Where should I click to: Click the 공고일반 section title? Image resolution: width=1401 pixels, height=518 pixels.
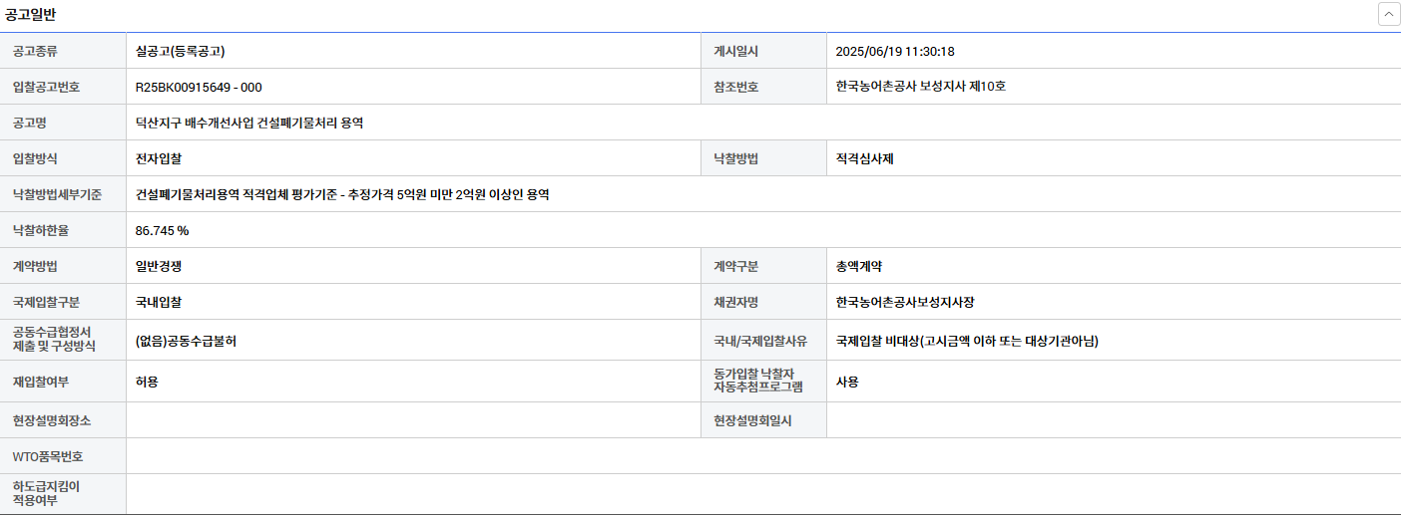coord(31,13)
